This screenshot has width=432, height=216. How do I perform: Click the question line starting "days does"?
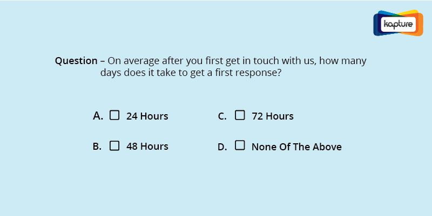(x=191, y=73)
